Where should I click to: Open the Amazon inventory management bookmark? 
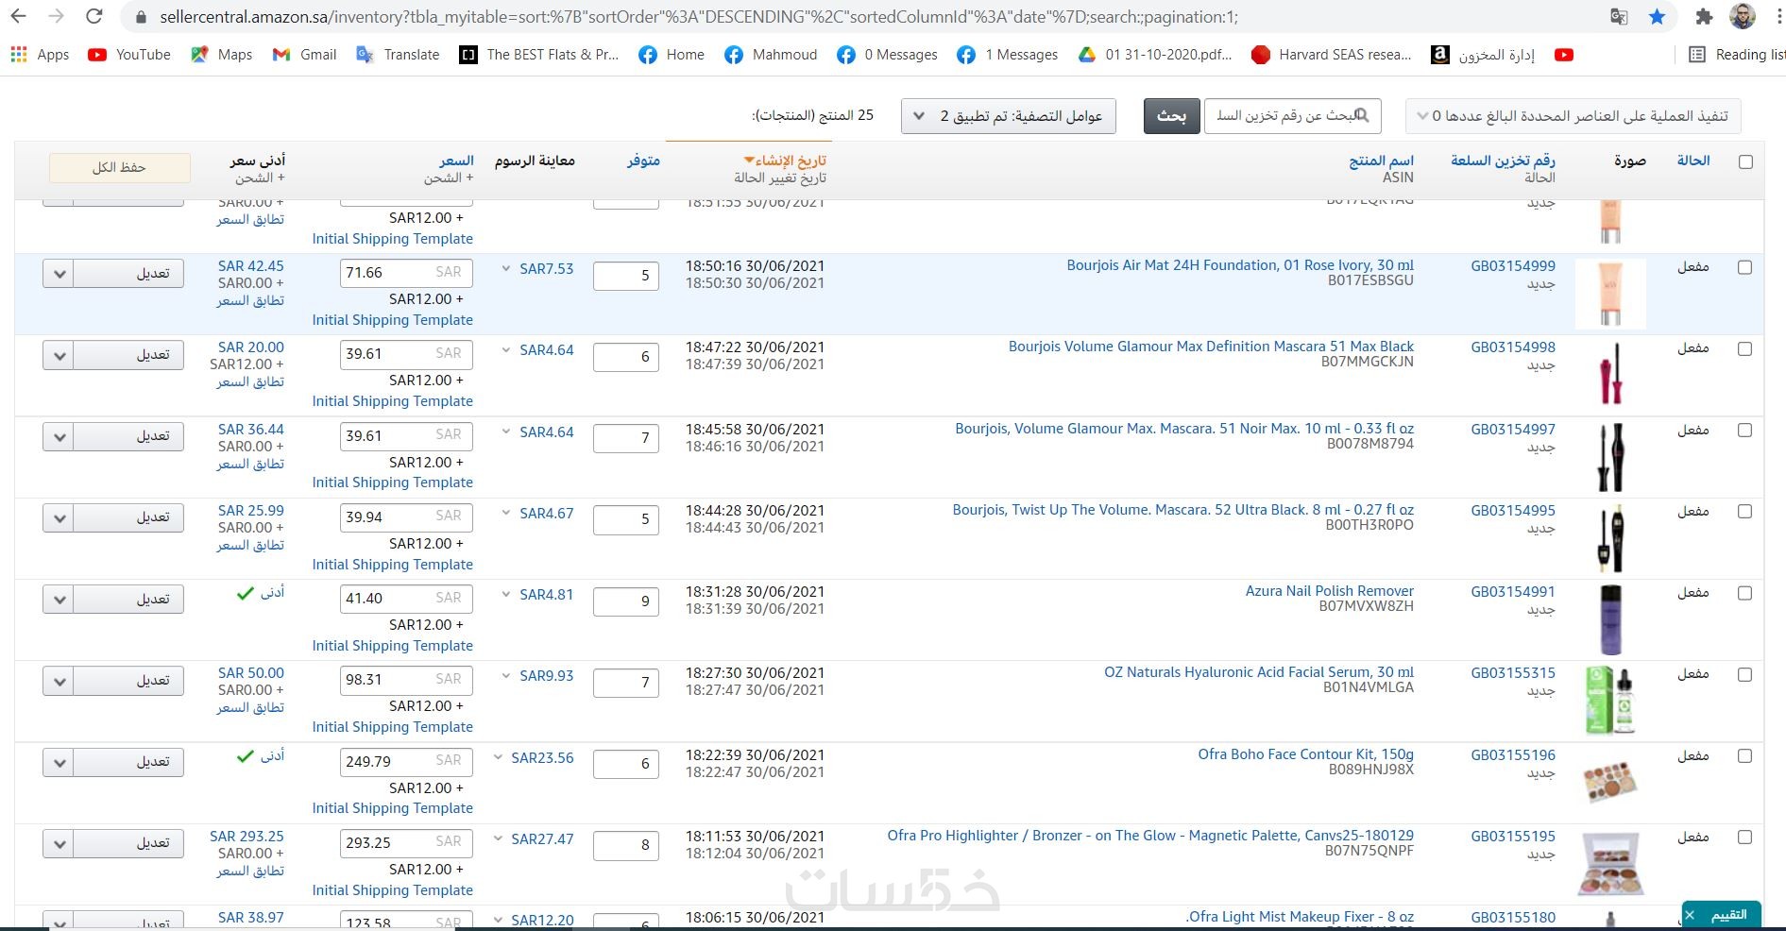pyautogui.click(x=1483, y=55)
